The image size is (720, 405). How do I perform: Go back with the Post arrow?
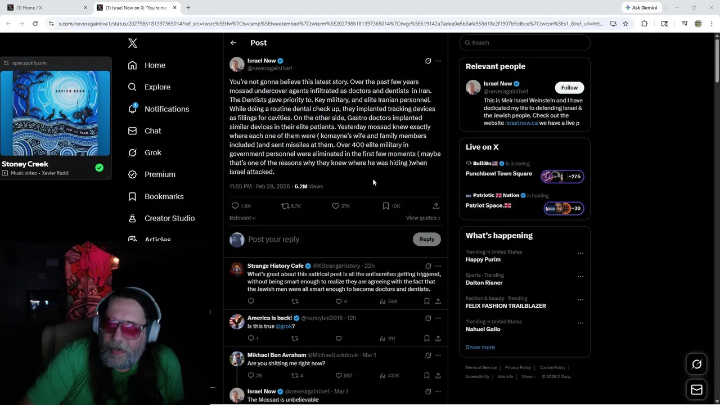click(233, 43)
